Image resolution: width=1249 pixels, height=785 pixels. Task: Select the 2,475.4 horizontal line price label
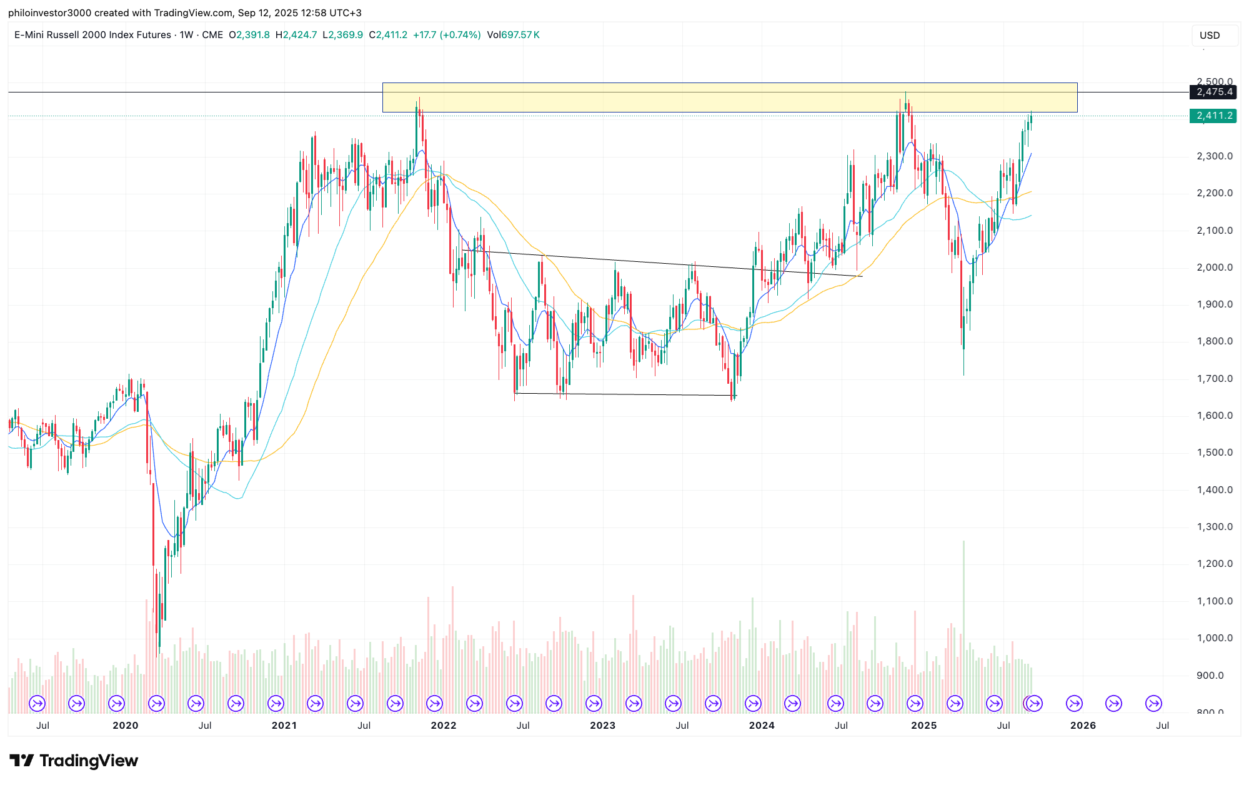1214,92
